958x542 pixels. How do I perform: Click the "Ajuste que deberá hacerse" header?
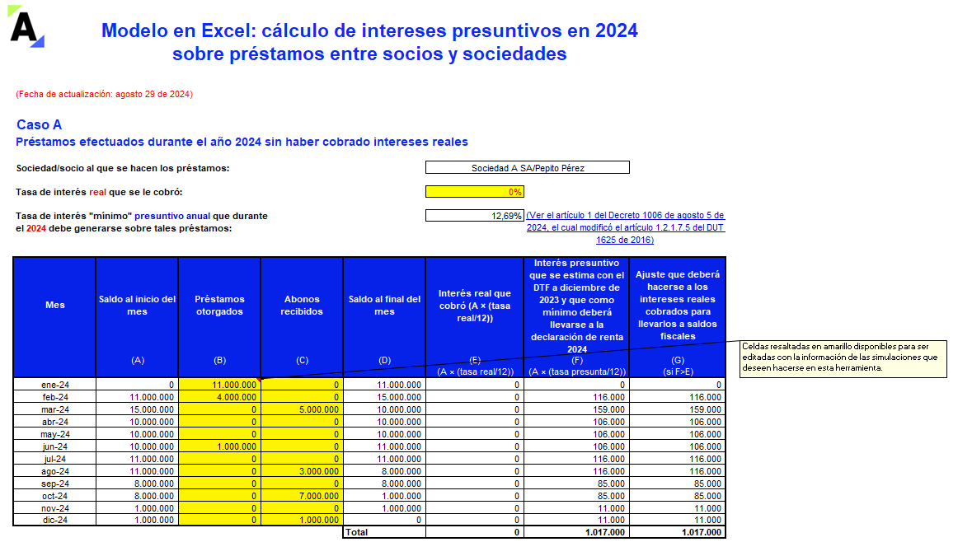pyautogui.click(x=678, y=317)
